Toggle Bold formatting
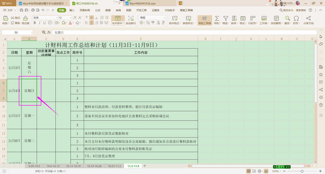The image size is (325, 174). pyautogui.click(x=35, y=23)
